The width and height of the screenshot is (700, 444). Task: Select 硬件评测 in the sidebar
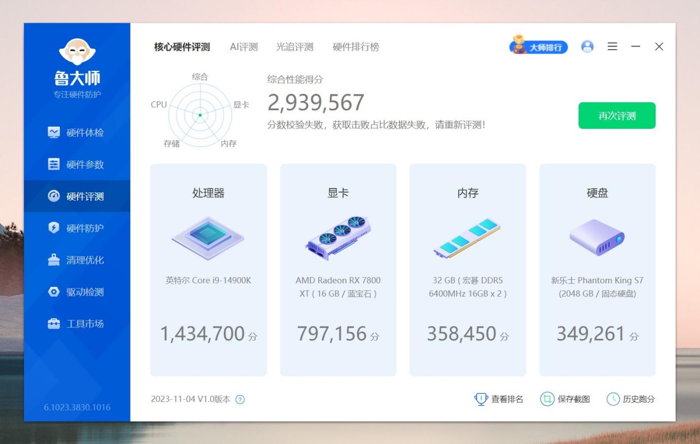click(x=77, y=196)
